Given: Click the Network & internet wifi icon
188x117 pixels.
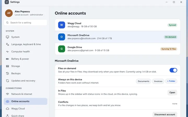Looking at the screenshot, I should (7, 94).
